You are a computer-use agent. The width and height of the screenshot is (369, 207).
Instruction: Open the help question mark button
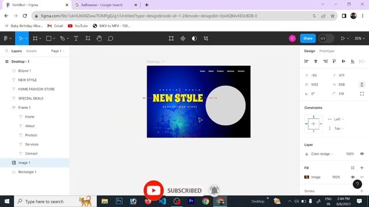point(357,184)
